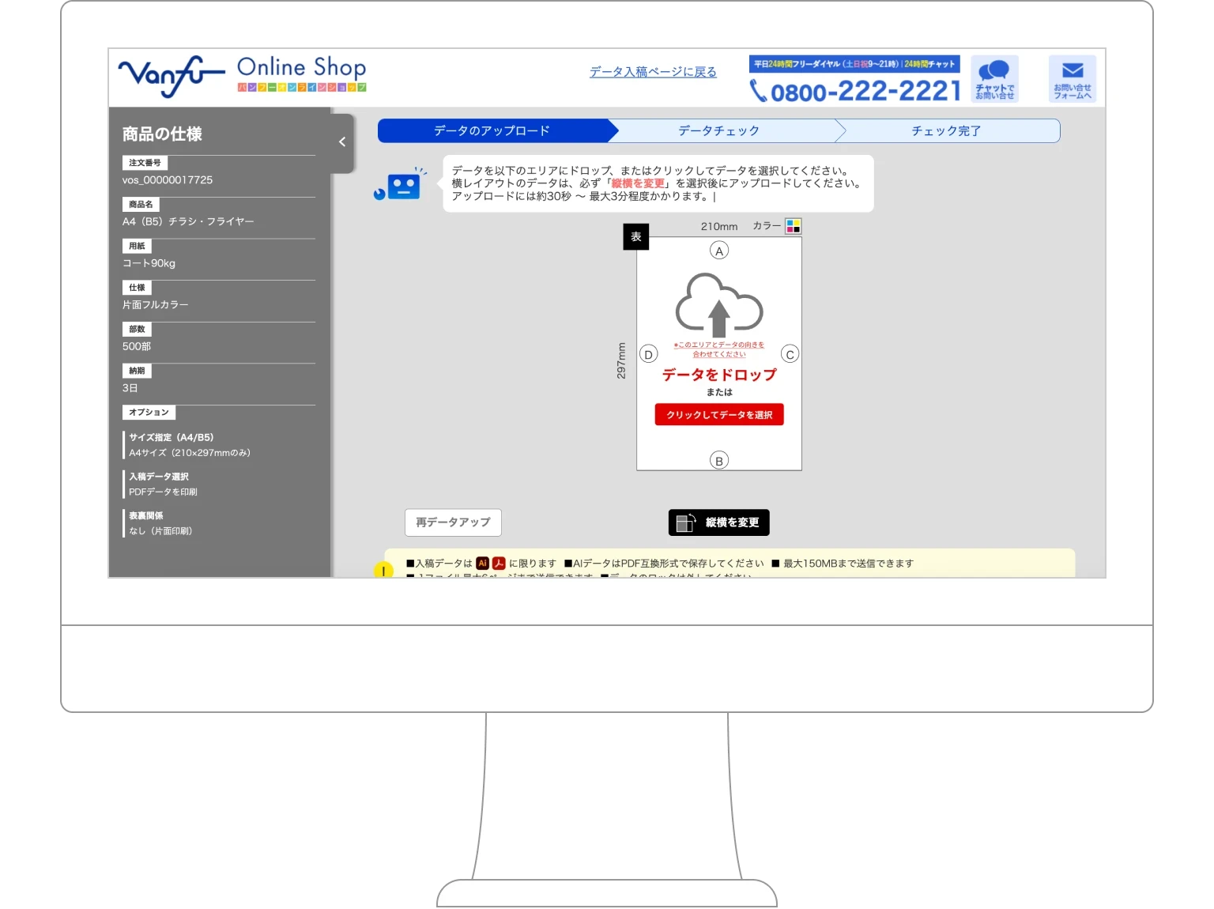Click spec value 片面フルカラー

(x=155, y=304)
